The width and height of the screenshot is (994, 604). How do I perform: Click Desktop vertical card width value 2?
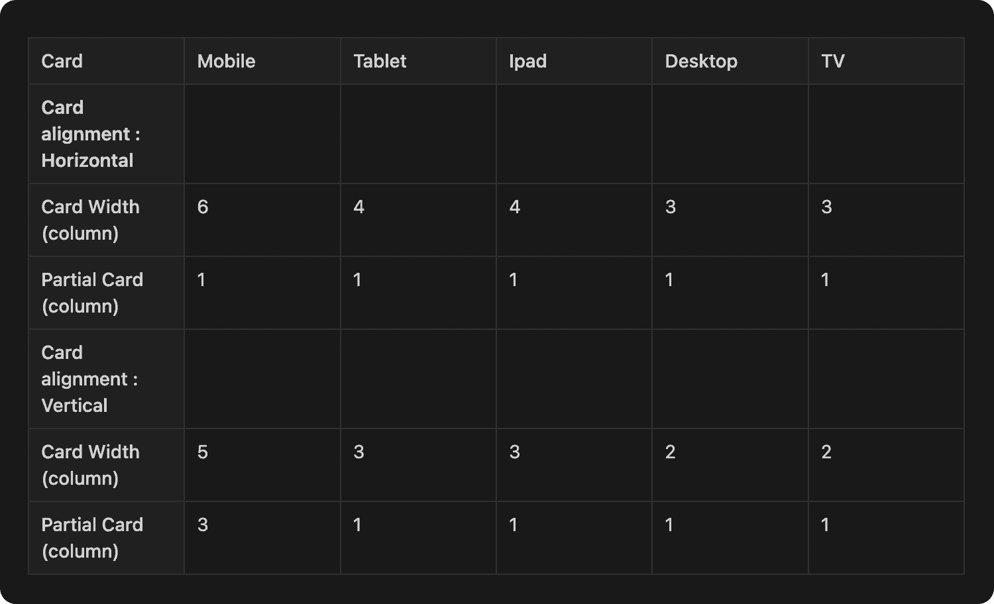[x=671, y=452]
